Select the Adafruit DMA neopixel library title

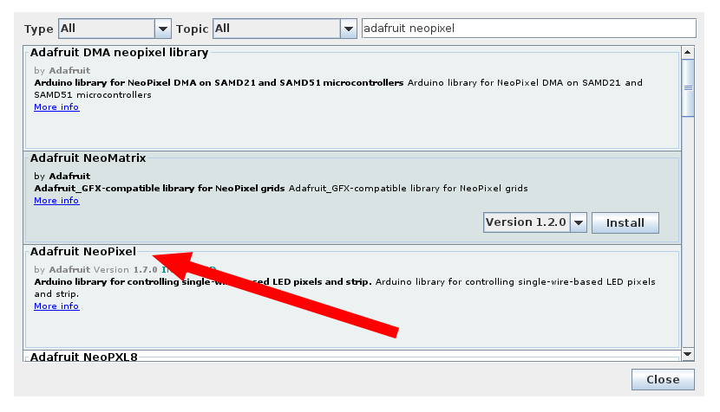(120, 53)
